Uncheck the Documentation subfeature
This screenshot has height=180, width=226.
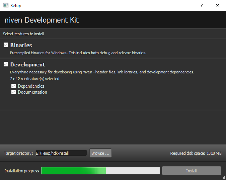pyautogui.click(x=13, y=92)
